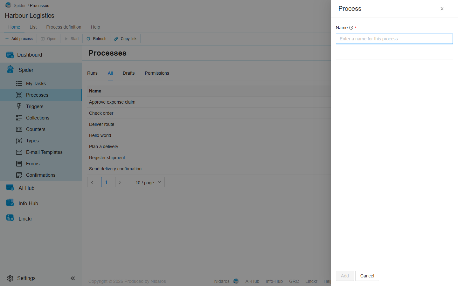The width and height of the screenshot is (458, 286).
Task: Select the All tab
Action: [x=110, y=73]
